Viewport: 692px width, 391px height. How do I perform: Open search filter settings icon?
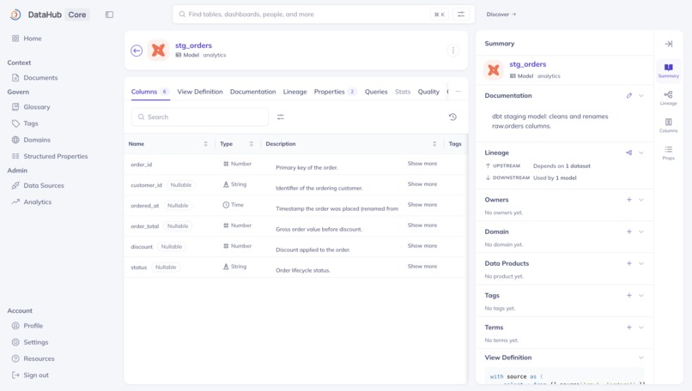click(461, 14)
